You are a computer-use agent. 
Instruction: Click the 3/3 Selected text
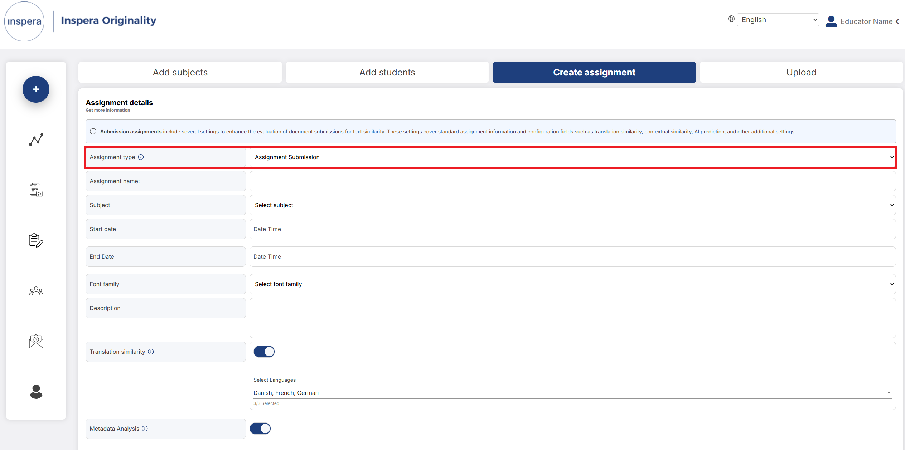[x=266, y=403]
